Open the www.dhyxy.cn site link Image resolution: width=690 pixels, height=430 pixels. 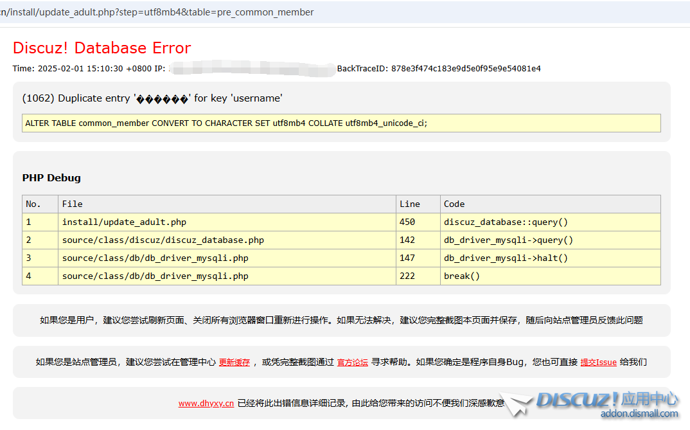(206, 404)
